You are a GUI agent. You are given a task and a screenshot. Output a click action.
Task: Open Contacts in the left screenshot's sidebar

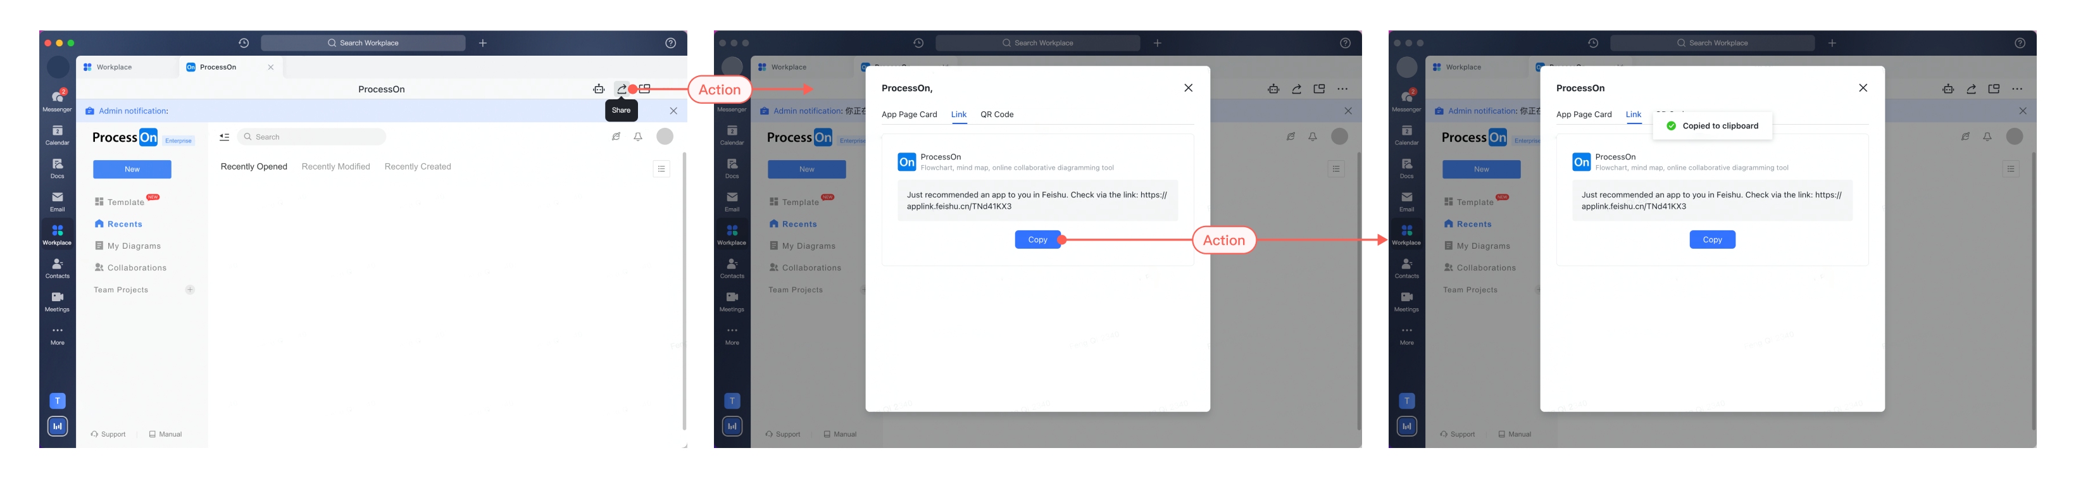tap(57, 268)
